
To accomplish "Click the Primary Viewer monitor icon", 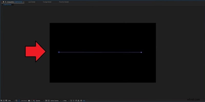I will click(x=4, y=100).
